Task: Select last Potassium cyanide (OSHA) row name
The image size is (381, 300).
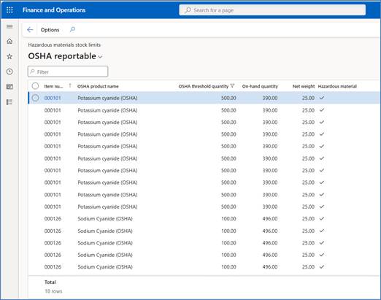Action: coord(107,207)
